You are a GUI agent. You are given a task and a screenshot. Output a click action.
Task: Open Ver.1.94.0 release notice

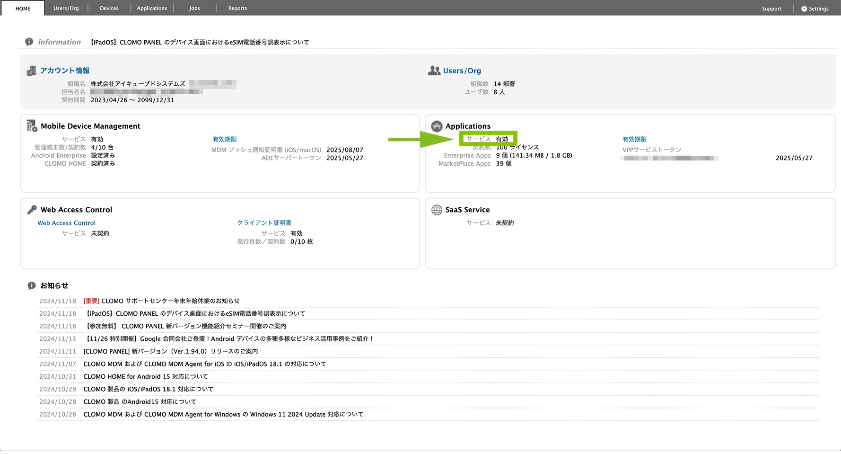point(171,351)
